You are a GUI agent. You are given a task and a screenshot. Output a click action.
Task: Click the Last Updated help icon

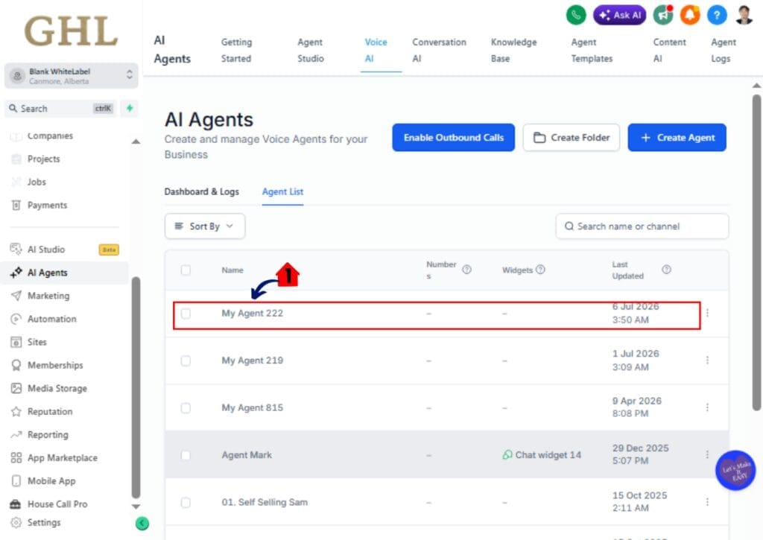coord(667,270)
